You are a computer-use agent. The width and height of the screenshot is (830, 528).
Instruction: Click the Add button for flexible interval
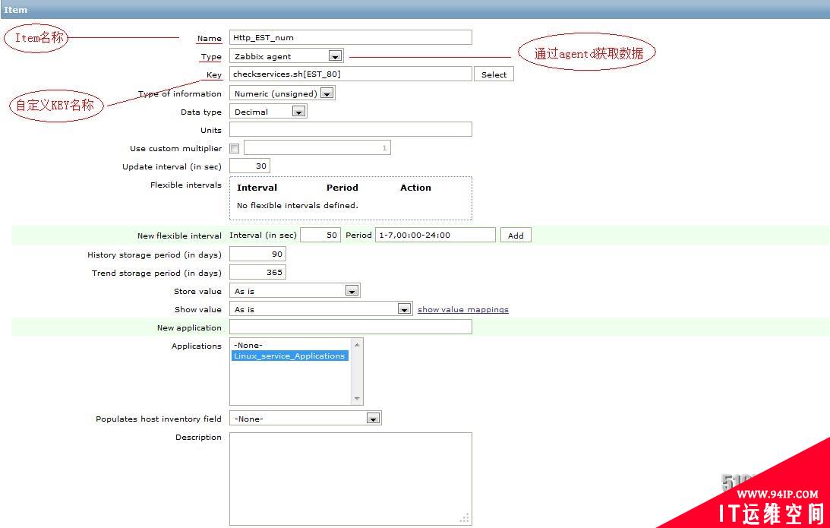[x=516, y=236]
